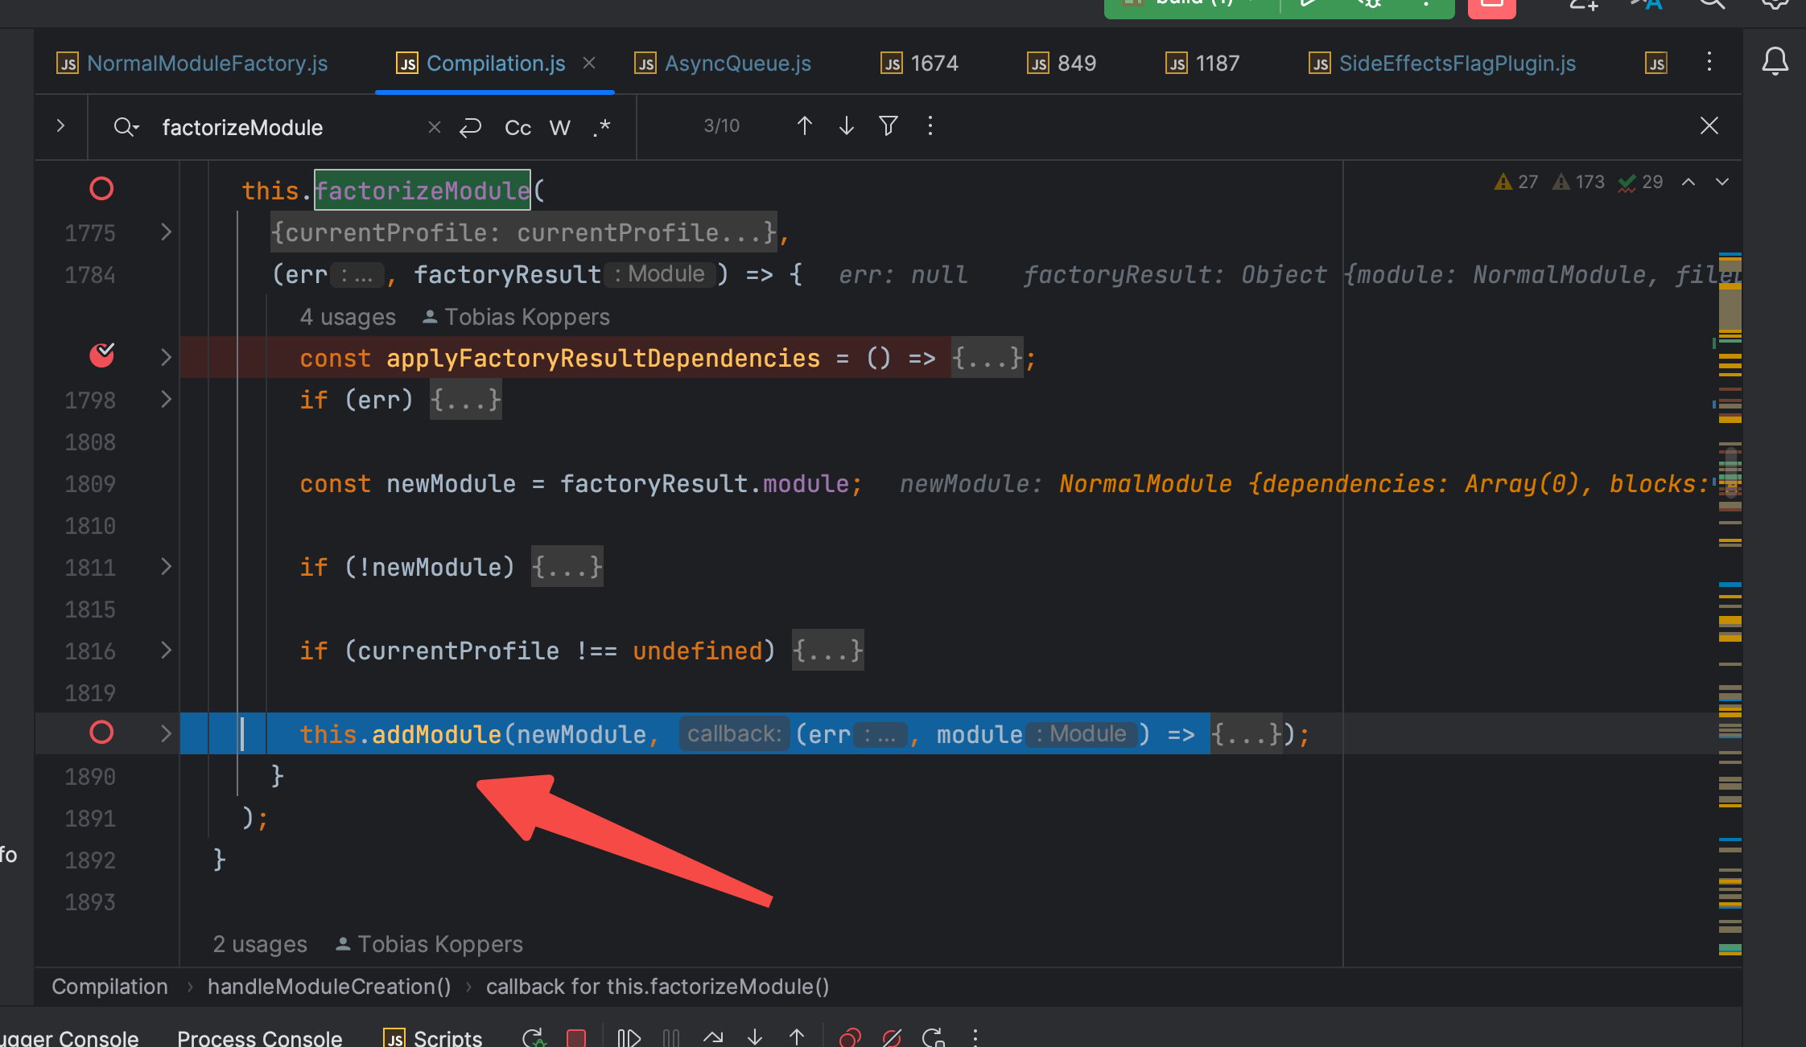The height and width of the screenshot is (1047, 1806).
Task: Click Mute Breakpoints slashed circle icon
Action: 891,1037
